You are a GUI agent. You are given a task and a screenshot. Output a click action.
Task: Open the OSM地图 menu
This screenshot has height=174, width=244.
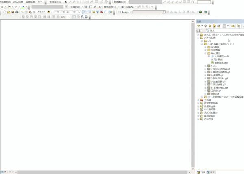click(x=19, y=2)
